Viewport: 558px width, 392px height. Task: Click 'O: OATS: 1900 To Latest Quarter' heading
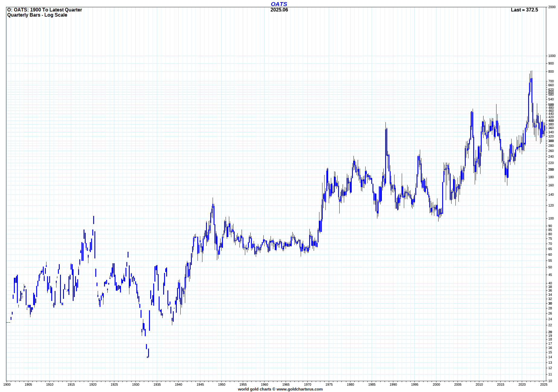[x=45, y=10]
